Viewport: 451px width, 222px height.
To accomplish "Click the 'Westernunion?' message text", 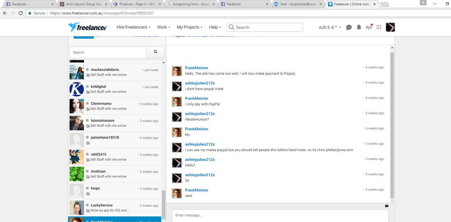I will point(197,119).
